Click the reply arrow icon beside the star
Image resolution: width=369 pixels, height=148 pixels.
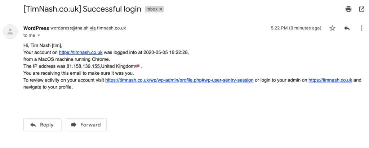(347, 28)
